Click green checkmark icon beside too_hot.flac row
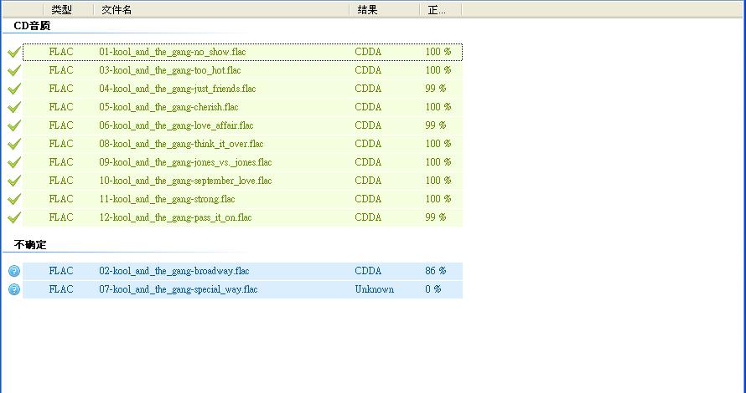746x393 pixels. coord(14,70)
